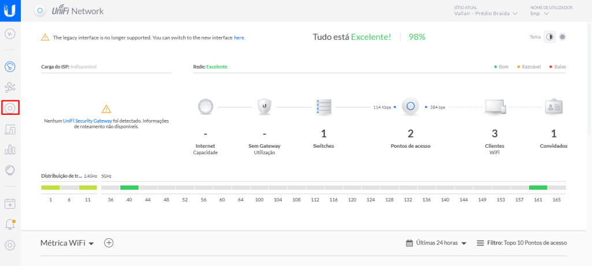The width and height of the screenshot is (592, 266).
Task: Select the half-contrast theme toggle
Action: coord(550,37)
